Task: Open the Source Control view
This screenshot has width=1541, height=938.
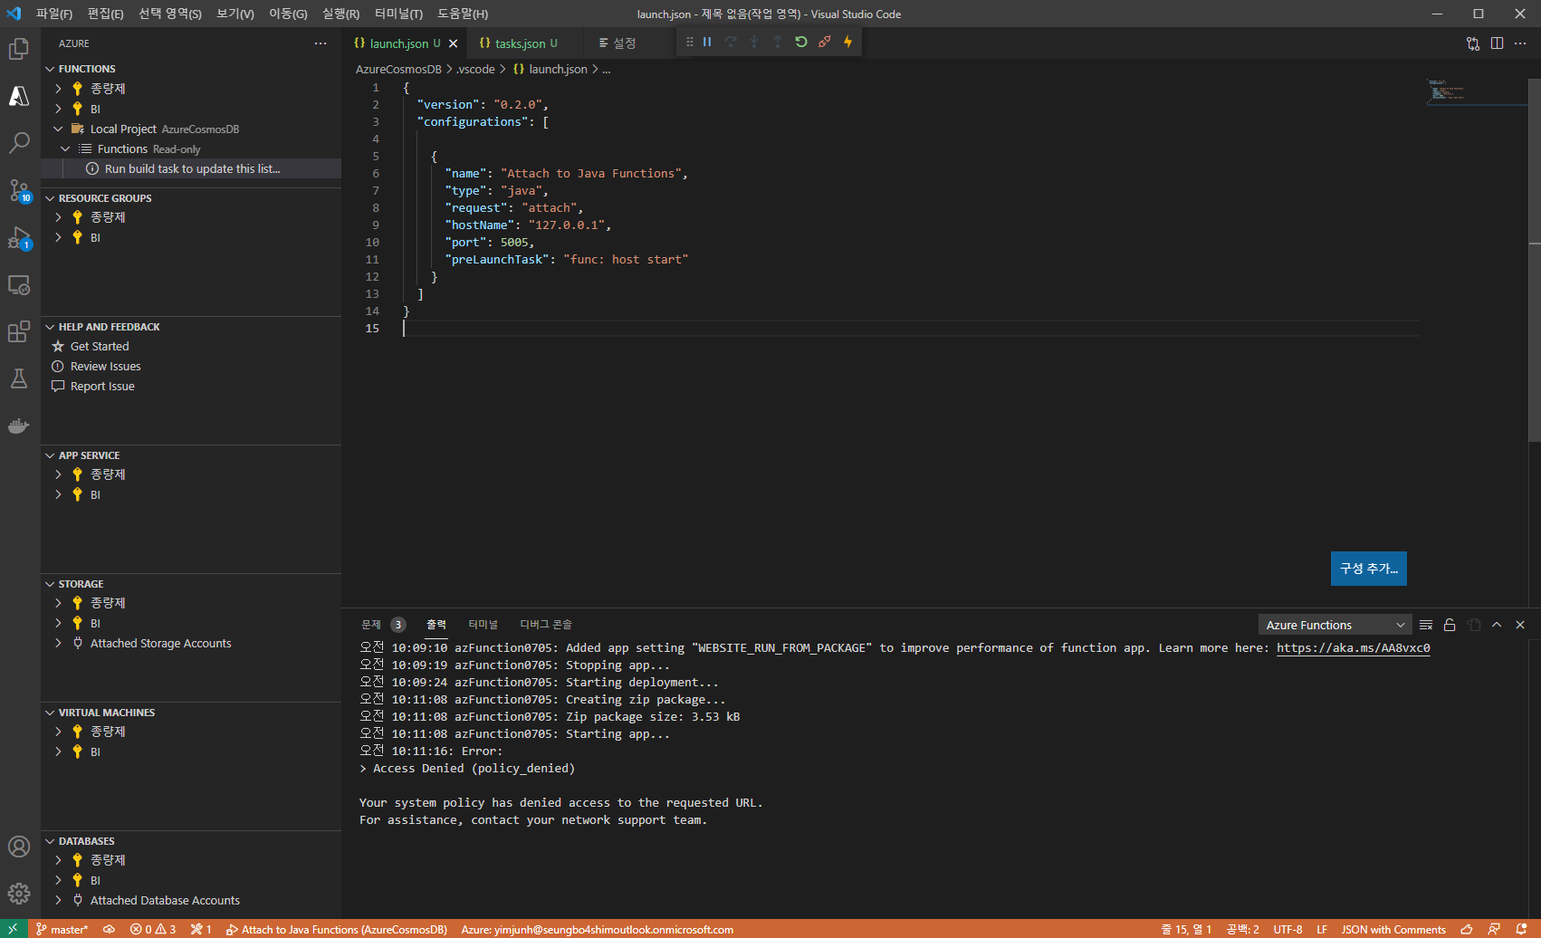Action: point(18,190)
